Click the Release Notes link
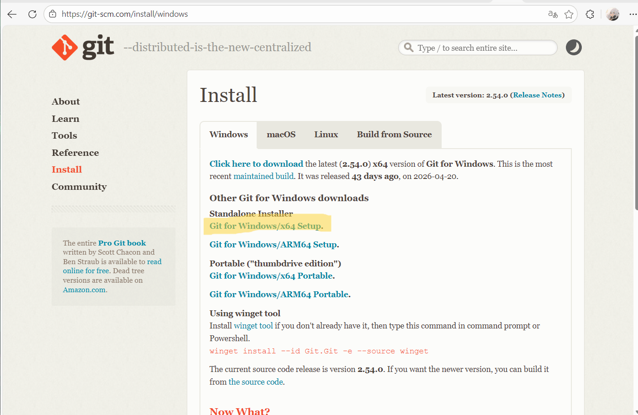The image size is (638, 415). 537,95
